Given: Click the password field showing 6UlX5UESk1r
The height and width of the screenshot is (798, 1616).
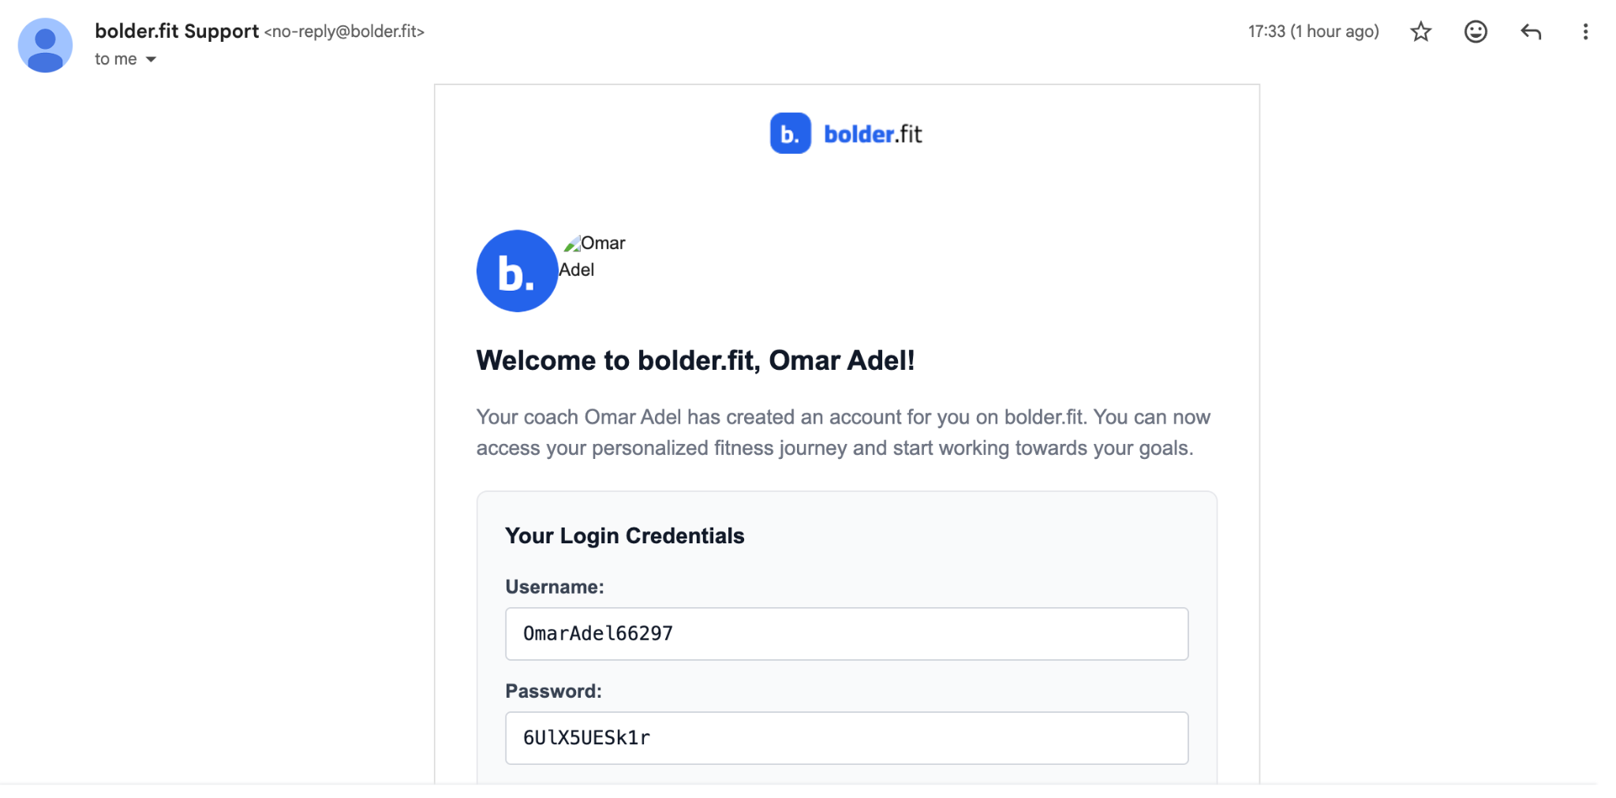Looking at the screenshot, I should coord(846,737).
